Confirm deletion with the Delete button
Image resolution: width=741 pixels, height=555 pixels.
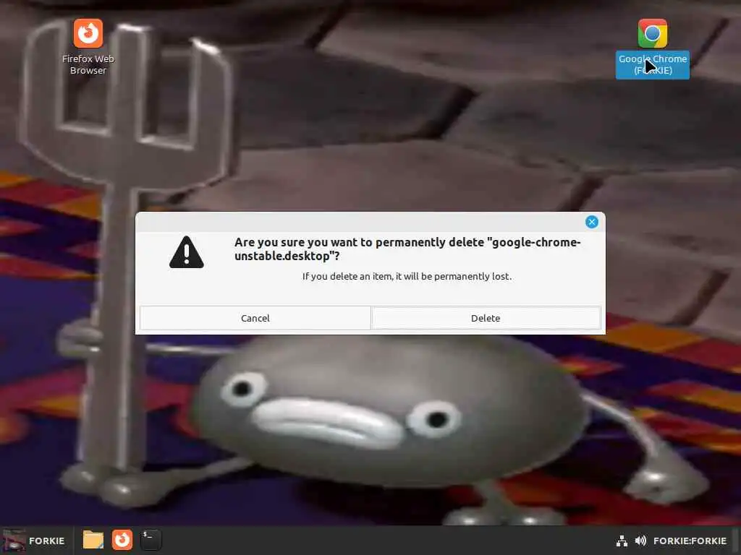point(486,318)
